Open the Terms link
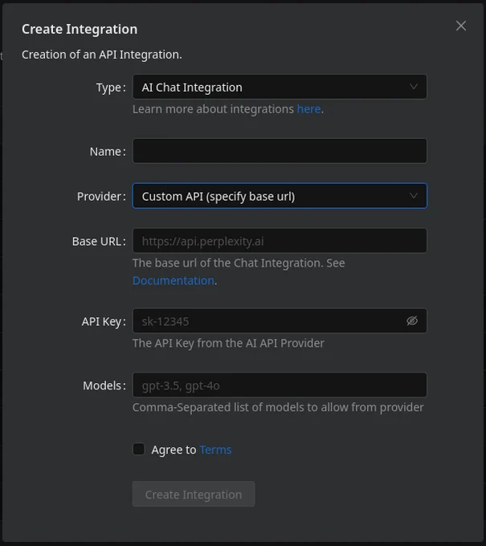The height and width of the screenshot is (546, 486). click(x=215, y=450)
